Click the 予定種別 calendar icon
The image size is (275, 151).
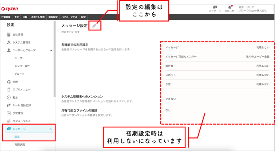9,113
